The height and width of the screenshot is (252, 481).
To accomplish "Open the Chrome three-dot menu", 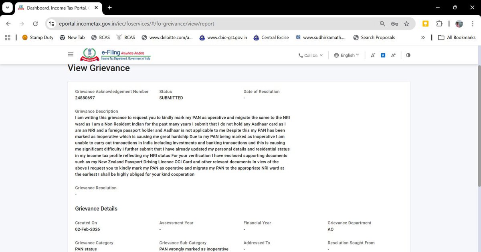I will 473,24.
